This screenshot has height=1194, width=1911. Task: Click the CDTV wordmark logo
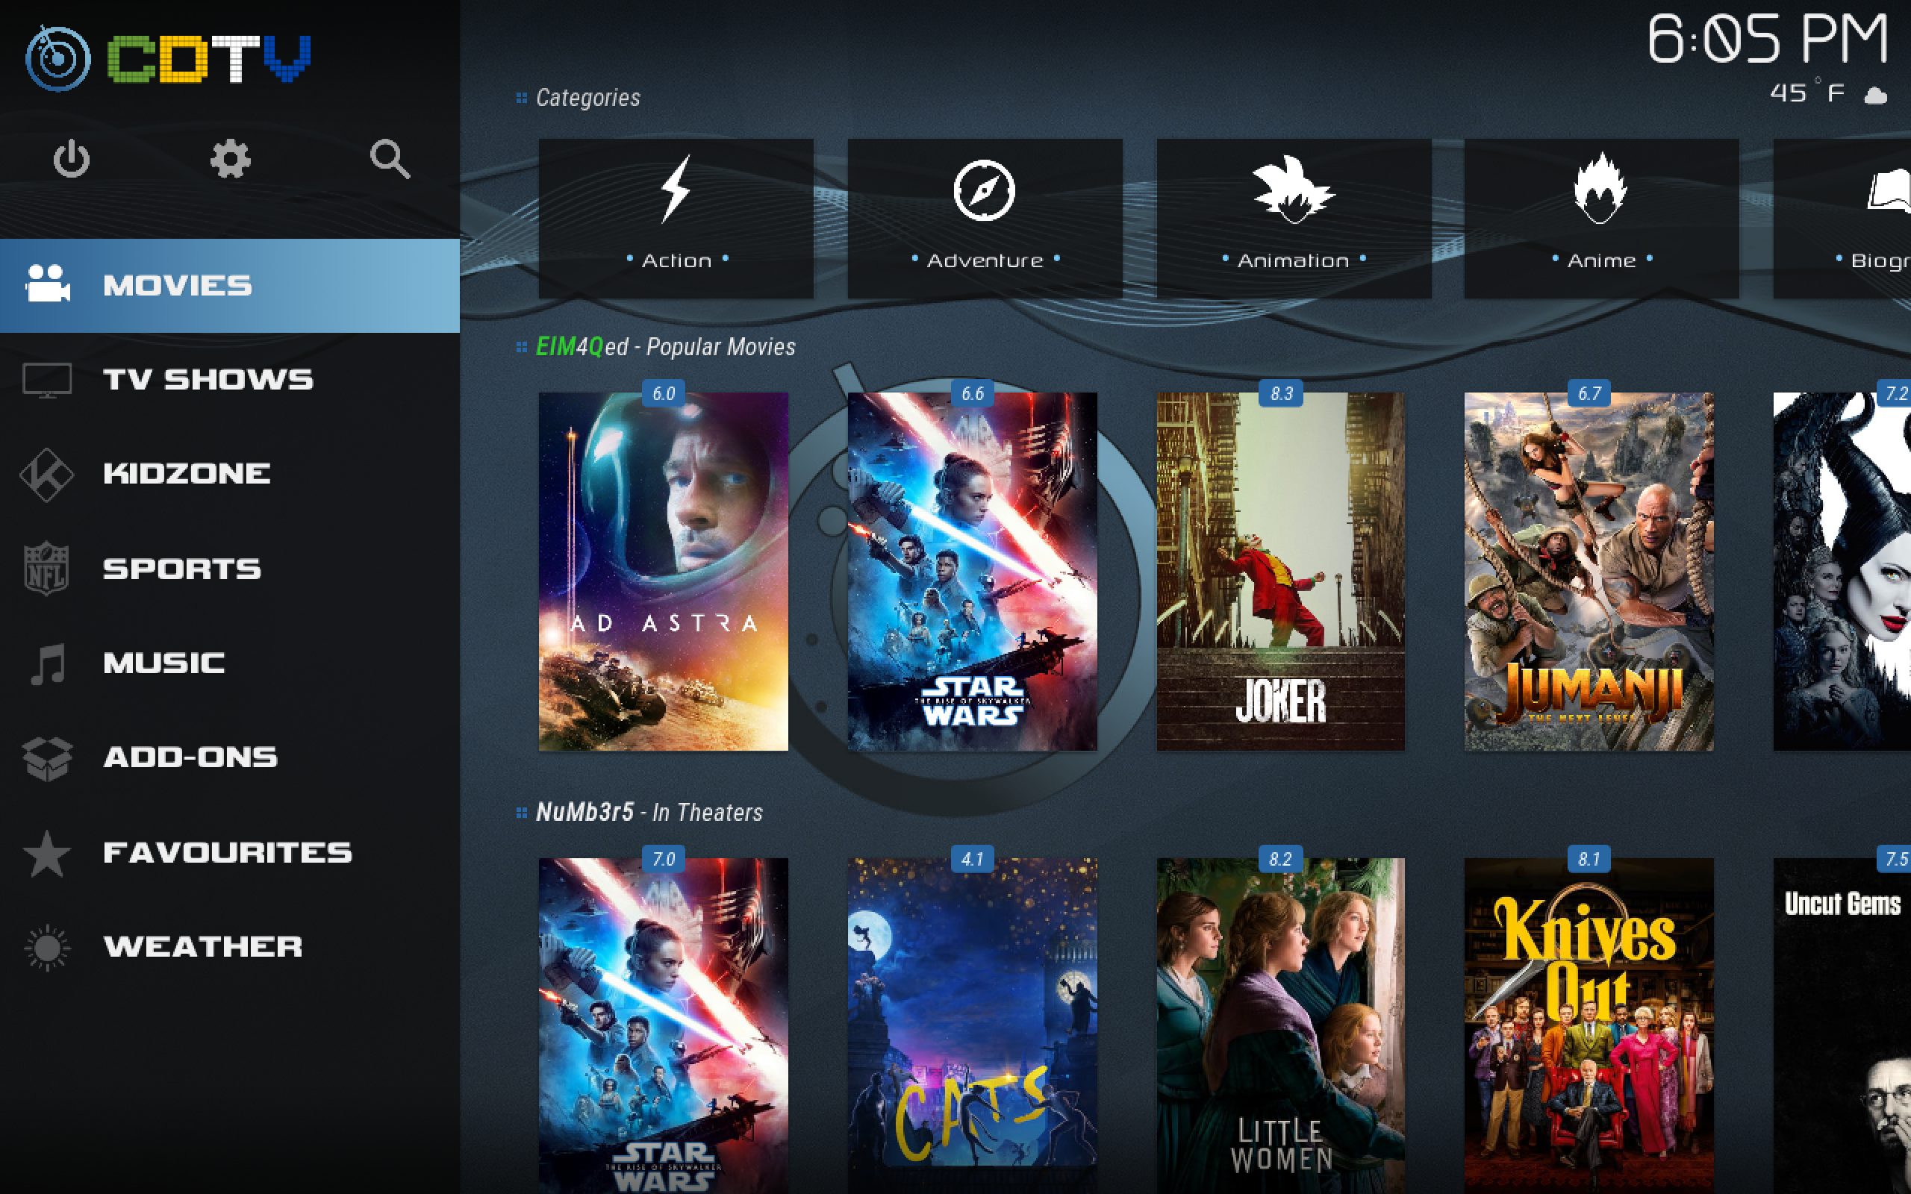[209, 59]
